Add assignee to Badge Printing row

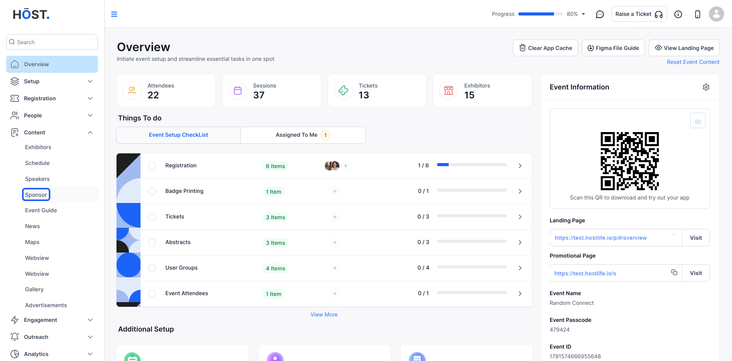pos(335,191)
